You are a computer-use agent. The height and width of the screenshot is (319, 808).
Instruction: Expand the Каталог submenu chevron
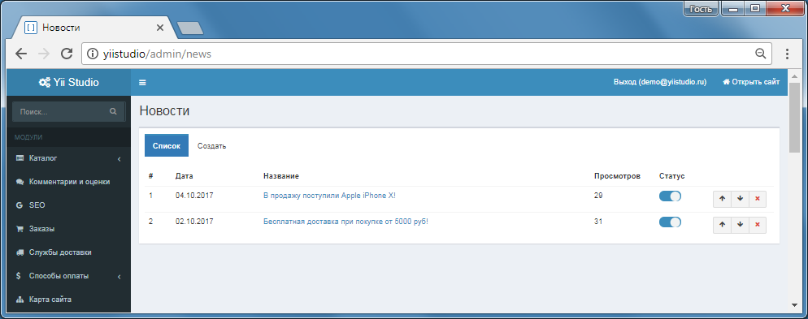point(119,159)
